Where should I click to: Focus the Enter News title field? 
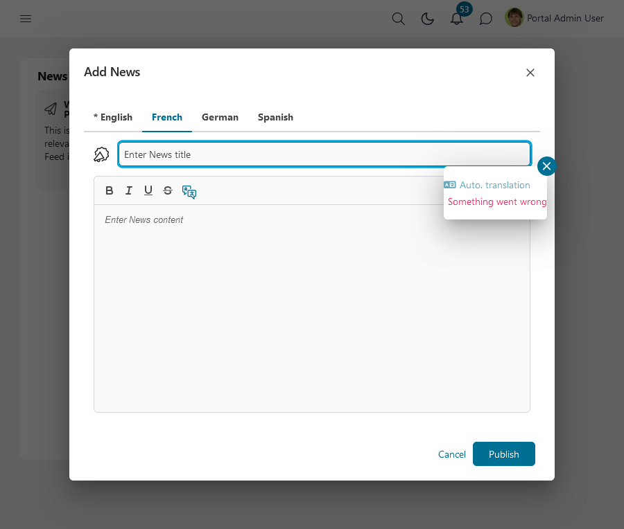click(x=324, y=154)
